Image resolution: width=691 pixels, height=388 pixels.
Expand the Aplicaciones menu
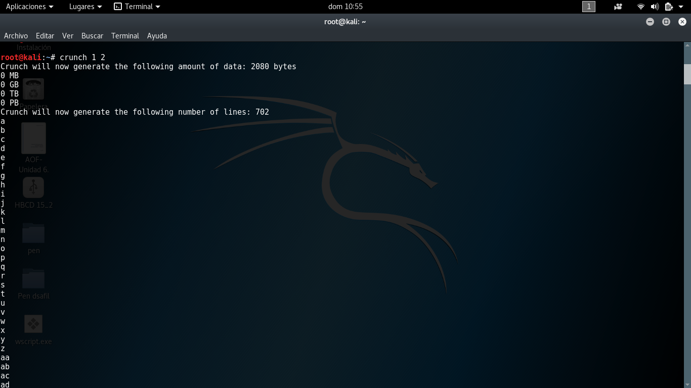click(26, 7)
